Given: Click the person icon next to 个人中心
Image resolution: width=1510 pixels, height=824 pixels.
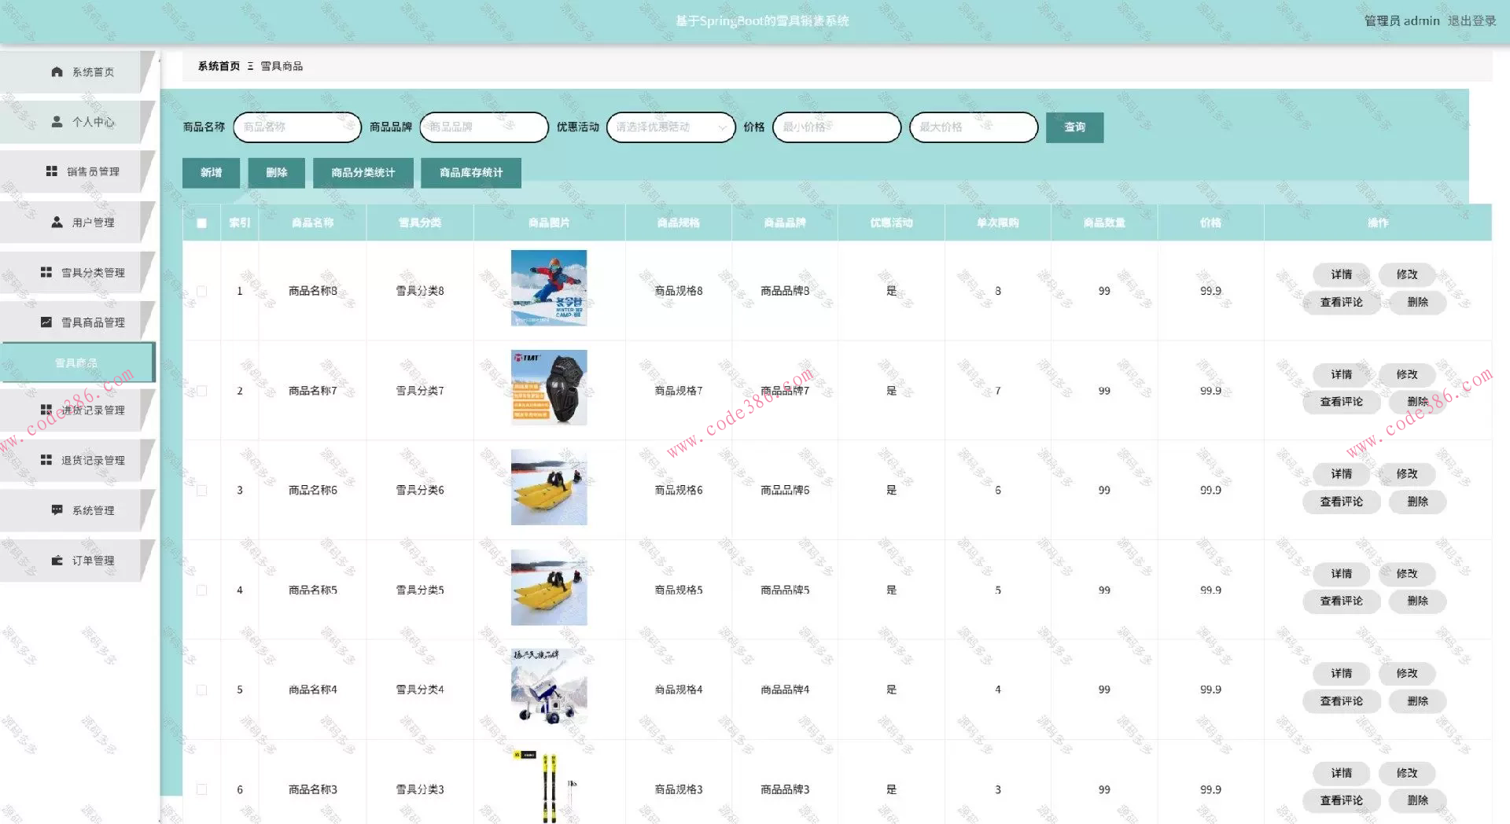Looking at the screenshot, I should (57, 122).
